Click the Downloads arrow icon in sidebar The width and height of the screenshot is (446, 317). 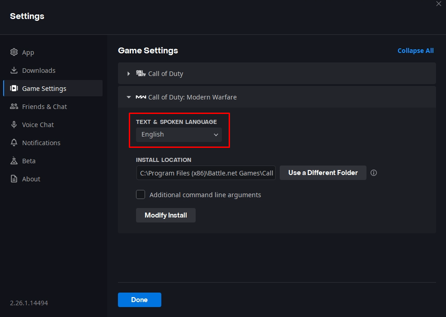[14, 70]
